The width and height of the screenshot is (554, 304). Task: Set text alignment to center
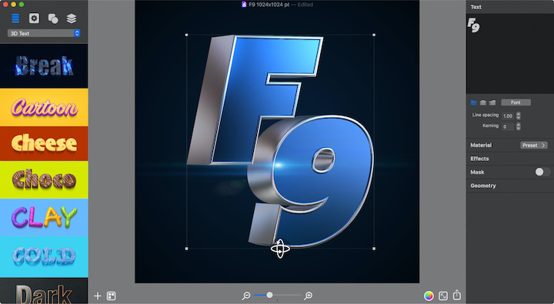483,102
